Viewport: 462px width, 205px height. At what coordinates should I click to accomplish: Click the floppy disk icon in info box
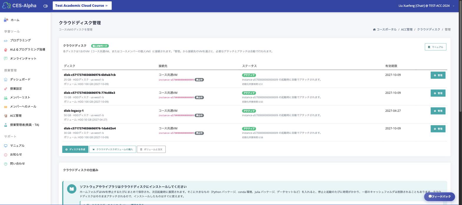[x=72, y=189]
